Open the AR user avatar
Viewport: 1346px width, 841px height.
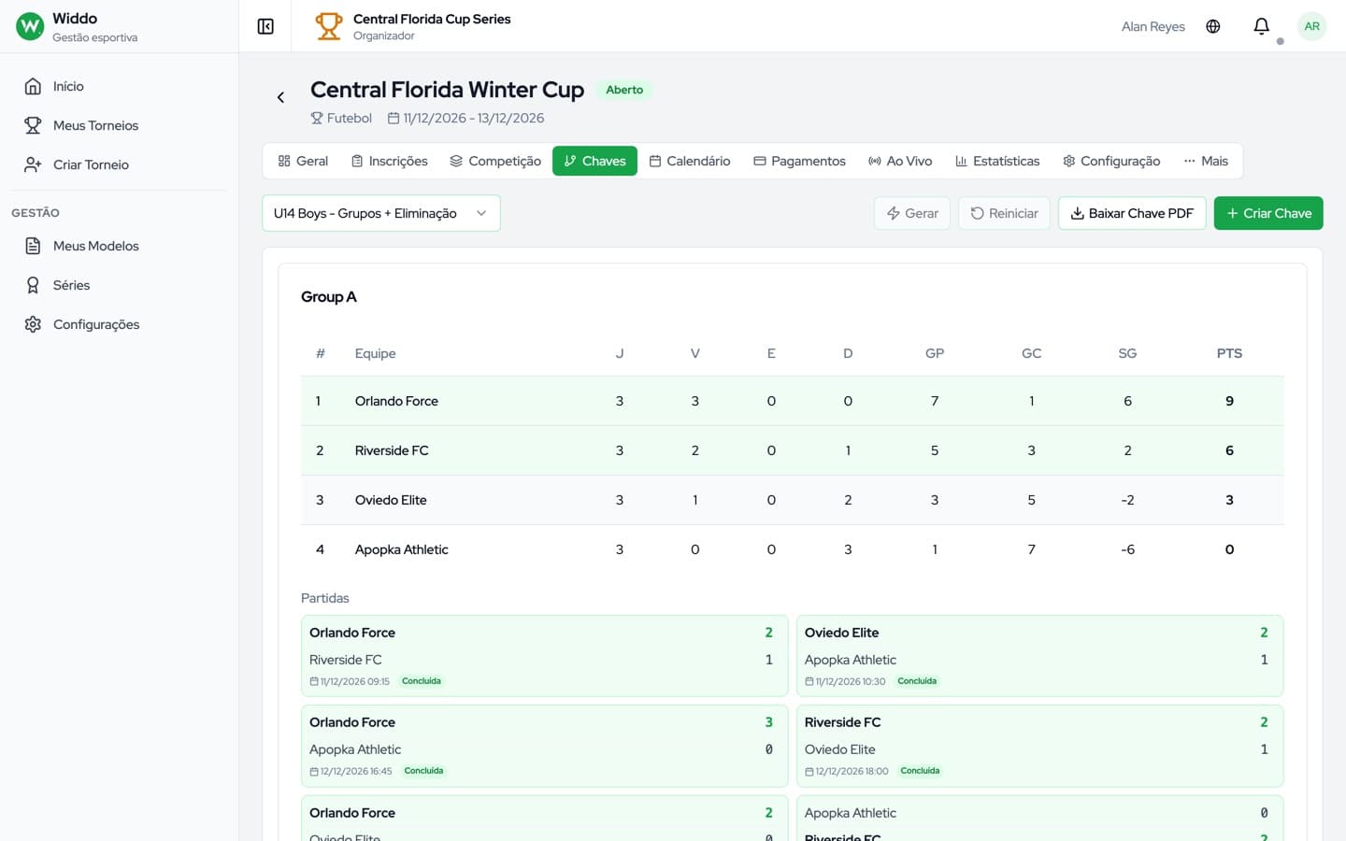pyautogui.click(x=1311, y=26)
